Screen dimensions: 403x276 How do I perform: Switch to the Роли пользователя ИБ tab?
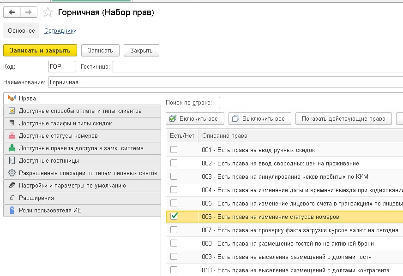click(50, 211)
